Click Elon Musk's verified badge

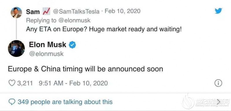coord(72,45)
